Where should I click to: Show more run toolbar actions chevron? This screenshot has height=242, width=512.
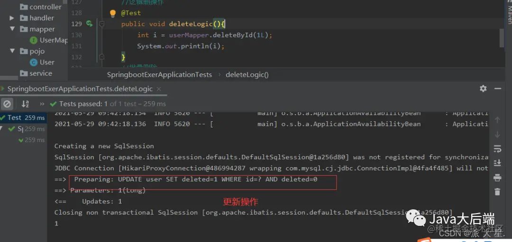point(42,104)
